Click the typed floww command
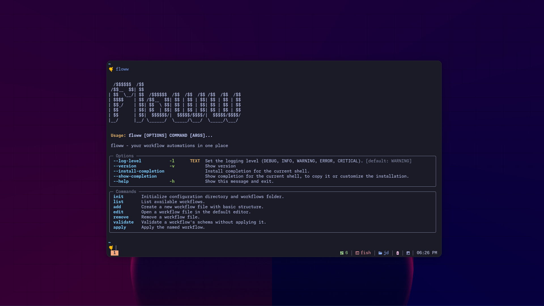Screen dimensions: 544x306 pyautogui.click(x=122, y=69)
